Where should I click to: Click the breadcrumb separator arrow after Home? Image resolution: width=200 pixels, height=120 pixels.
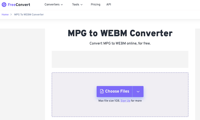pos(11,14)
